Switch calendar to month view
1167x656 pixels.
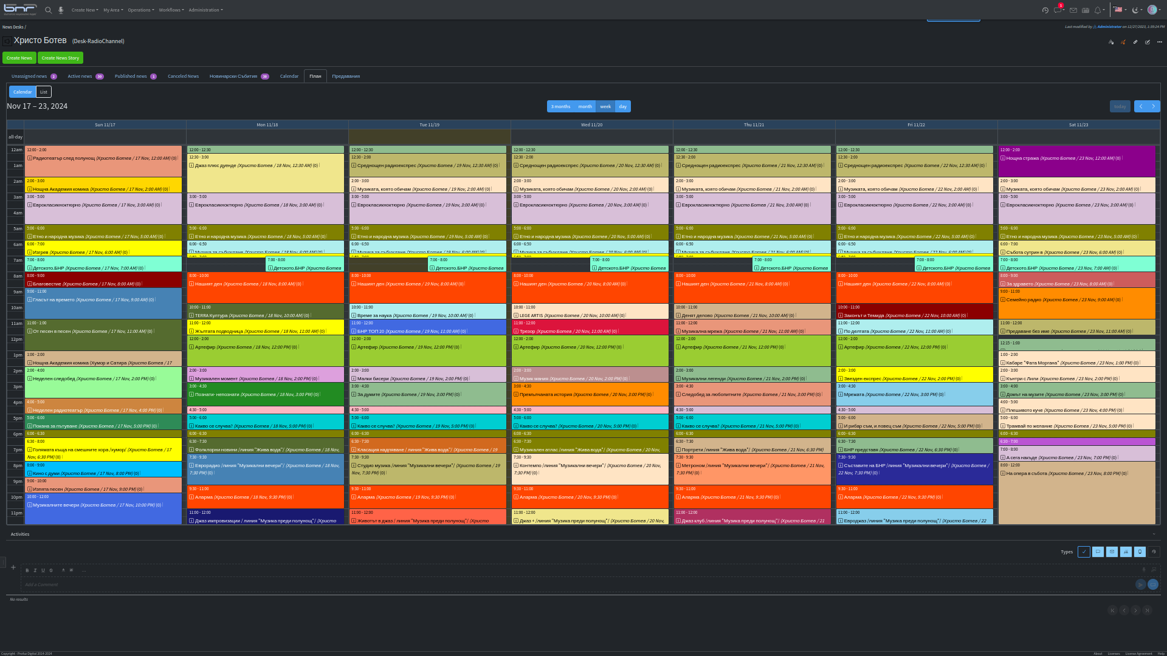point(585,106)
